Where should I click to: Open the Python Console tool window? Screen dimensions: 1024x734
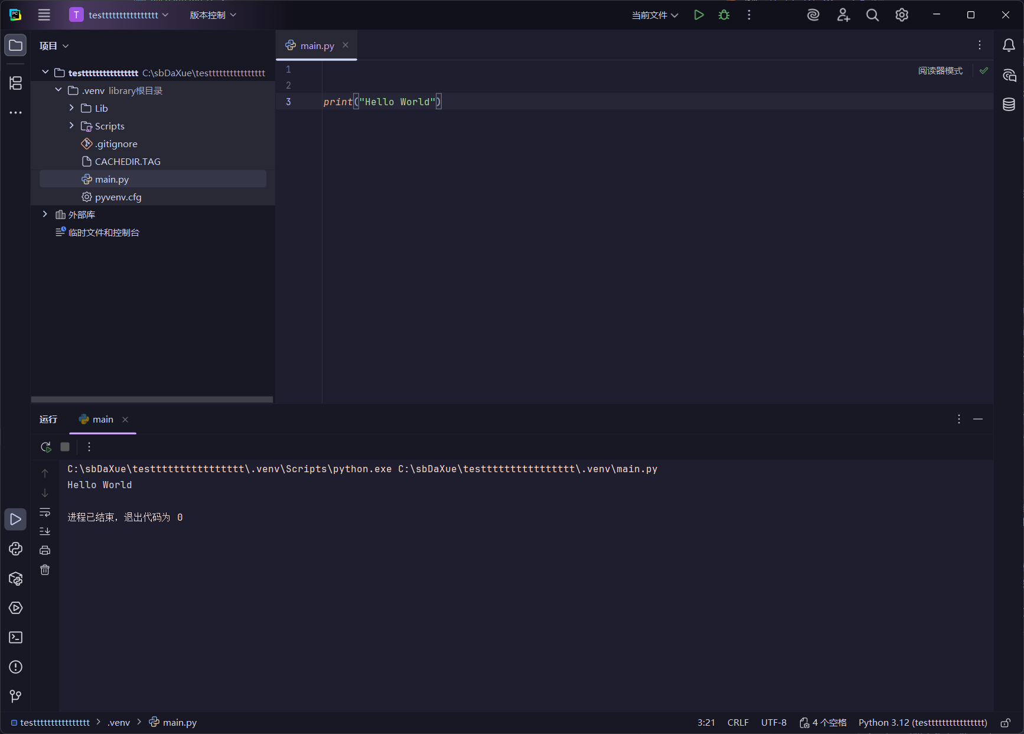point(16,549)
